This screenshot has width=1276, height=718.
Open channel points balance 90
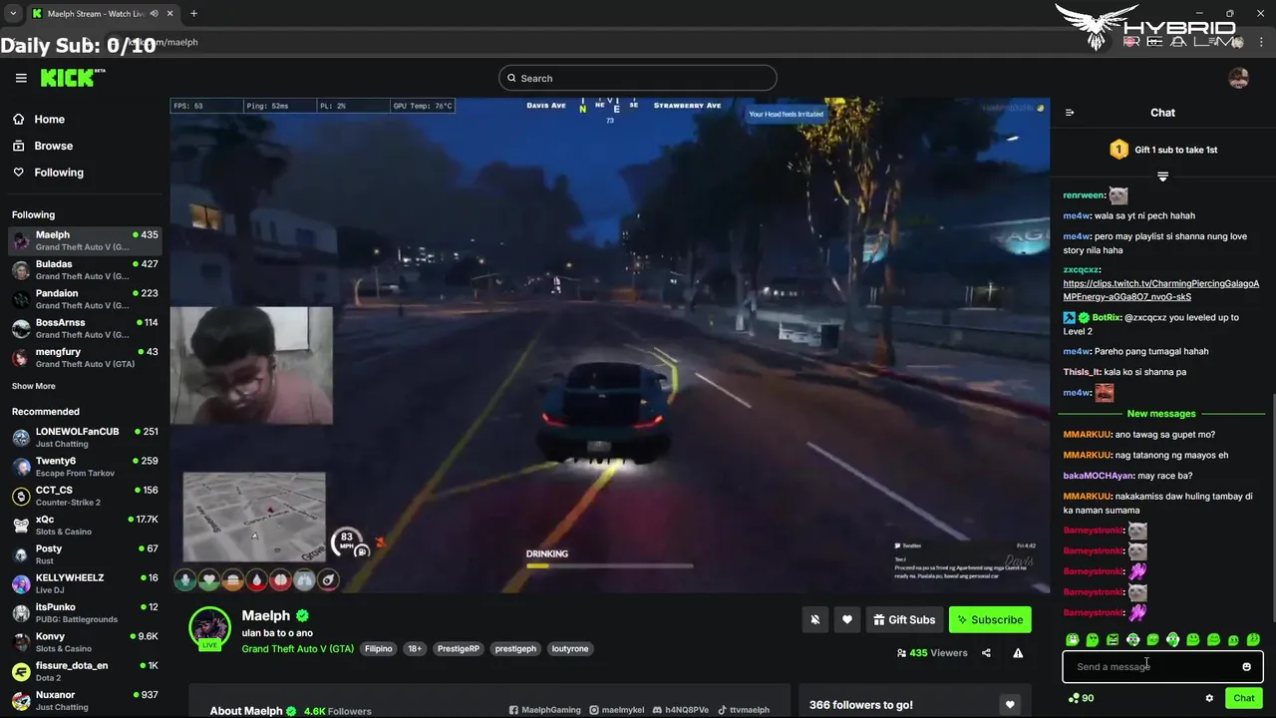click(1081, 698)
